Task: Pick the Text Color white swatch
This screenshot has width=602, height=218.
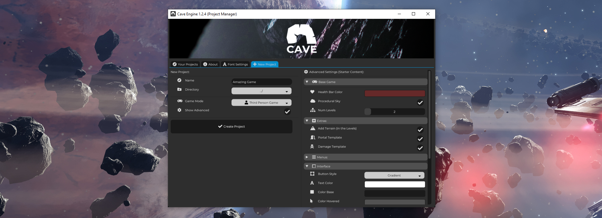Action: [395, 184]
